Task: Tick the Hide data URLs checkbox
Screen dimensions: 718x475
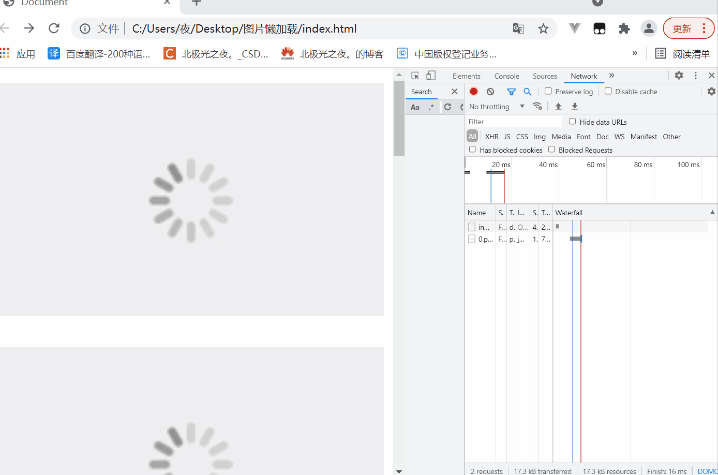Action: click(573, 122)
